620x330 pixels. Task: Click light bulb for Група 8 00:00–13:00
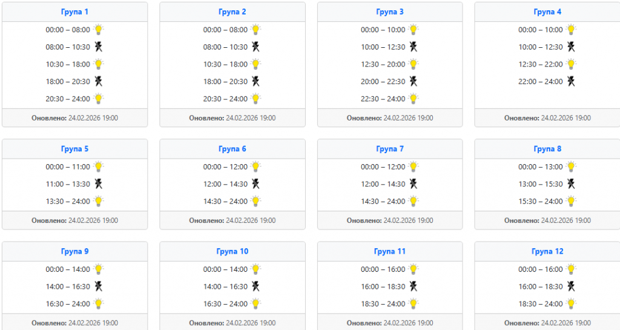(571, 167)
